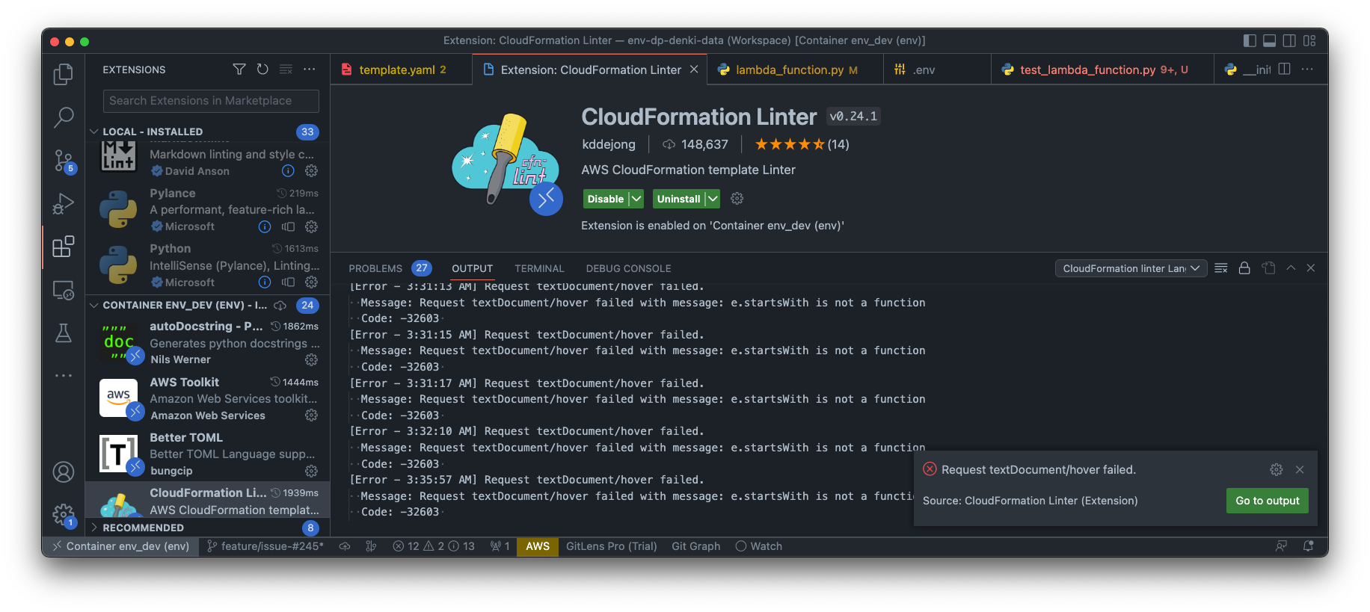Image resolution: width=1370 pixels, height=612 pixels.
Task: Toggle the bottom panel layout button
Action: (x=1270, y=40)
